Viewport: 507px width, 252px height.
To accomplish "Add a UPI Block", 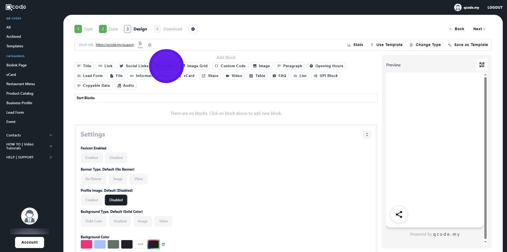I will click(x=326, y=76).
